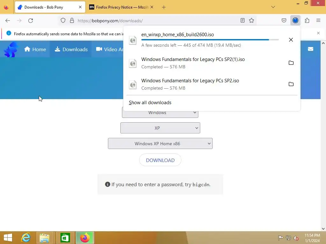Launch Internet Explorer from taskbar
Image resolution: width=326 pixels, height=244 pixels.
tap(26, 238)
